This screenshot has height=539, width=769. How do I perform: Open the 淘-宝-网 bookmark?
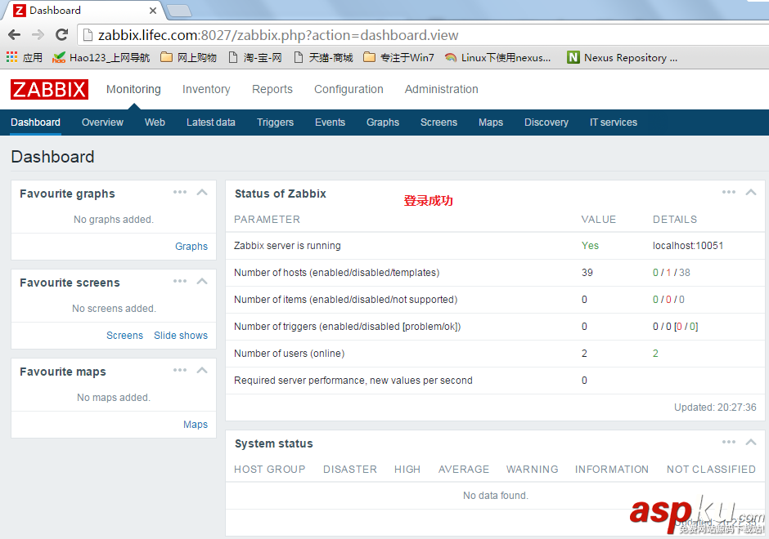pos(255,58)
